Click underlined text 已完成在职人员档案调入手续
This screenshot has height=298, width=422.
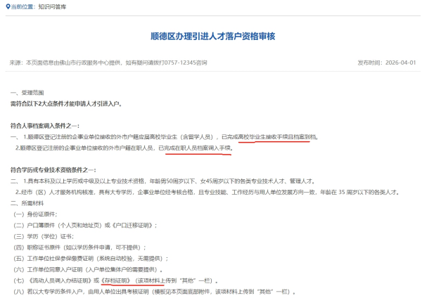(x=196, y=148)
